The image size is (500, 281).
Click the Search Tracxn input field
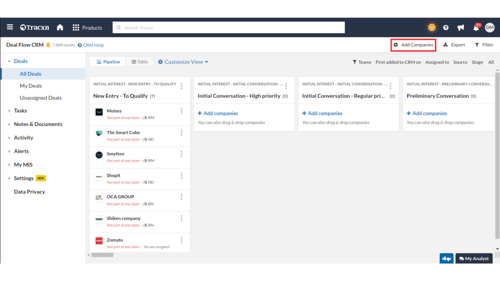pyautogui.click(x=229, y=28)
